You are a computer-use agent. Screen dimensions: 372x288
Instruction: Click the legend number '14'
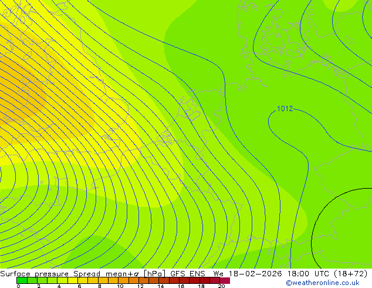[x=161, y=286]
